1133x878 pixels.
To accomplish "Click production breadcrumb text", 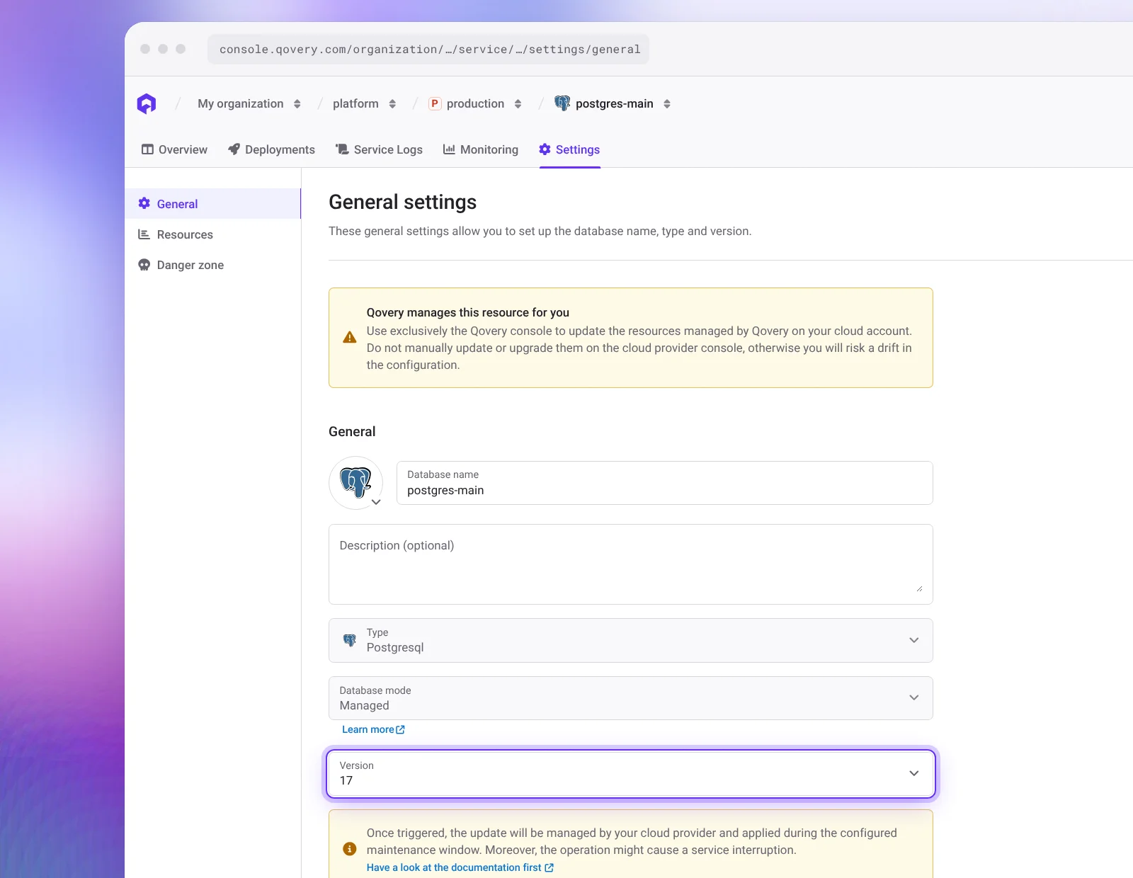I will click(476, 103).
